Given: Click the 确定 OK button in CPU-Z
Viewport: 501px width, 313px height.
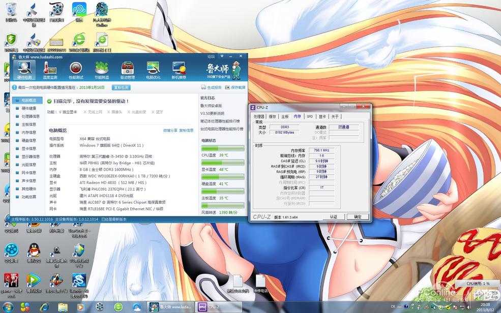Looking at the screenshot, I should [x=358, y=217].
